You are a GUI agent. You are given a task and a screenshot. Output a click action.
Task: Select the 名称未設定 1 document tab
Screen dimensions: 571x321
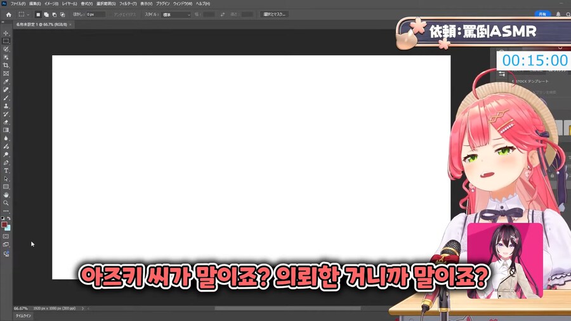pyautogui.click(x=41, y=24)
